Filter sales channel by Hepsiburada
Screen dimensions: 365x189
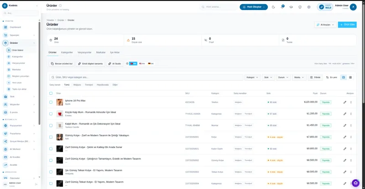click(103, 85)
